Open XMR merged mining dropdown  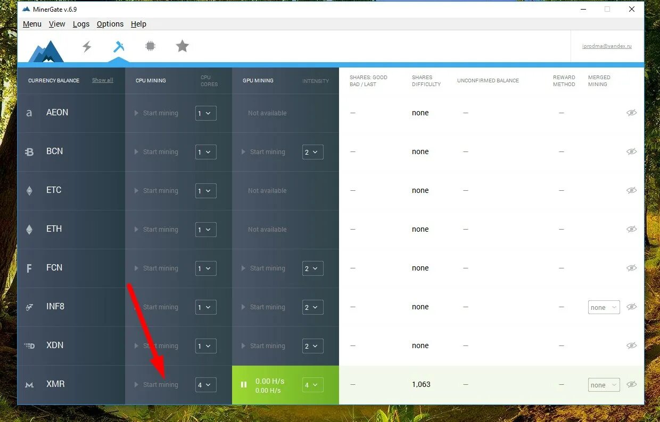pyautogui.click(x=604, y=385)
